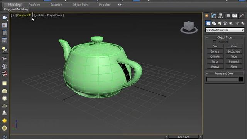Open the Display command panel tab
This screenshot has height=139, width=247.
point(235,15)
